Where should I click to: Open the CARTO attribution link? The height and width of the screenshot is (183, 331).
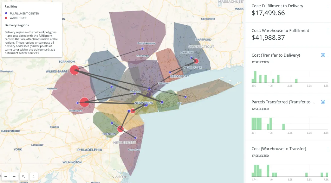[x=119, y=176]
